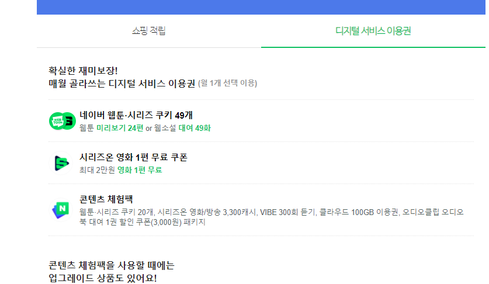Click 대여 49화 green text
Viewport: 489px width, 284px height.
pyautogui.click(x=195, y=128)
